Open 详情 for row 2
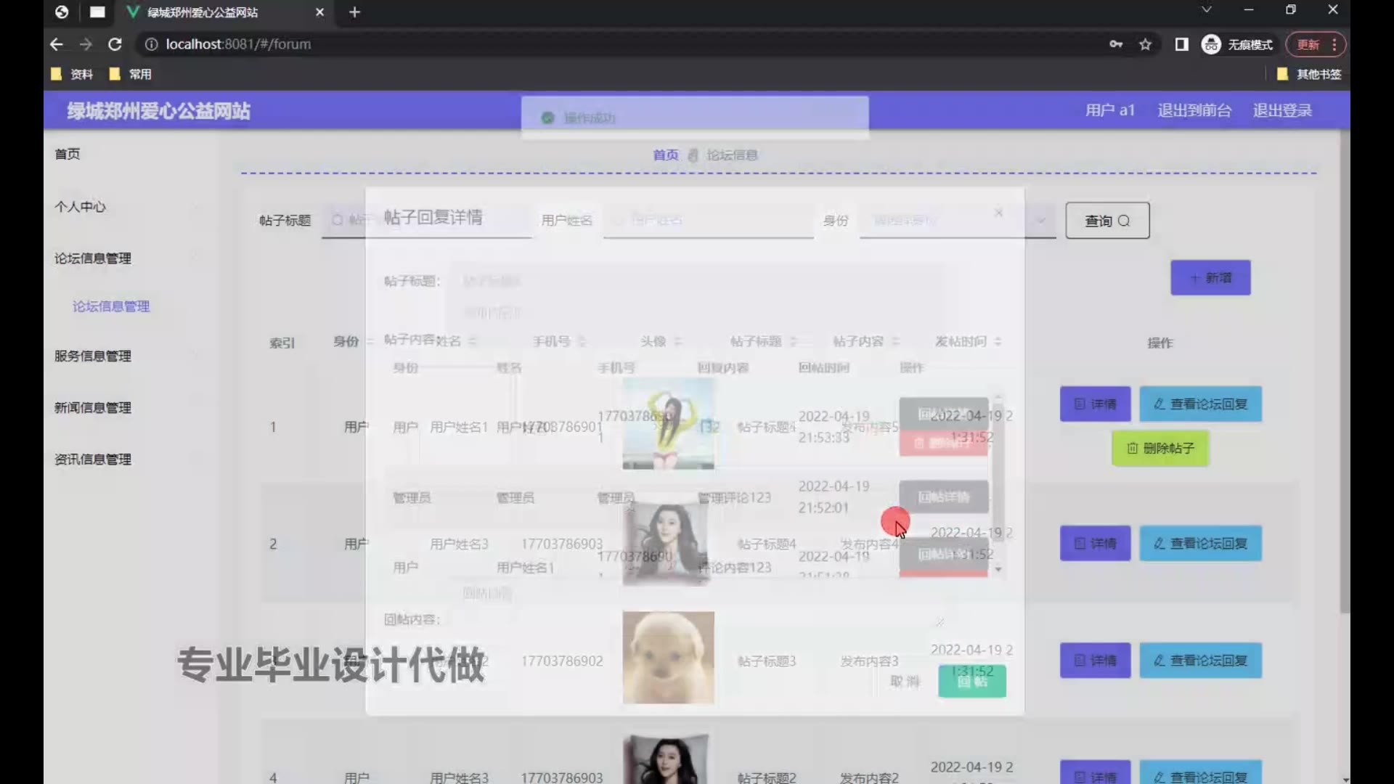The image size is (1394, 784). pyautogui.click(x=1095, y=543)
